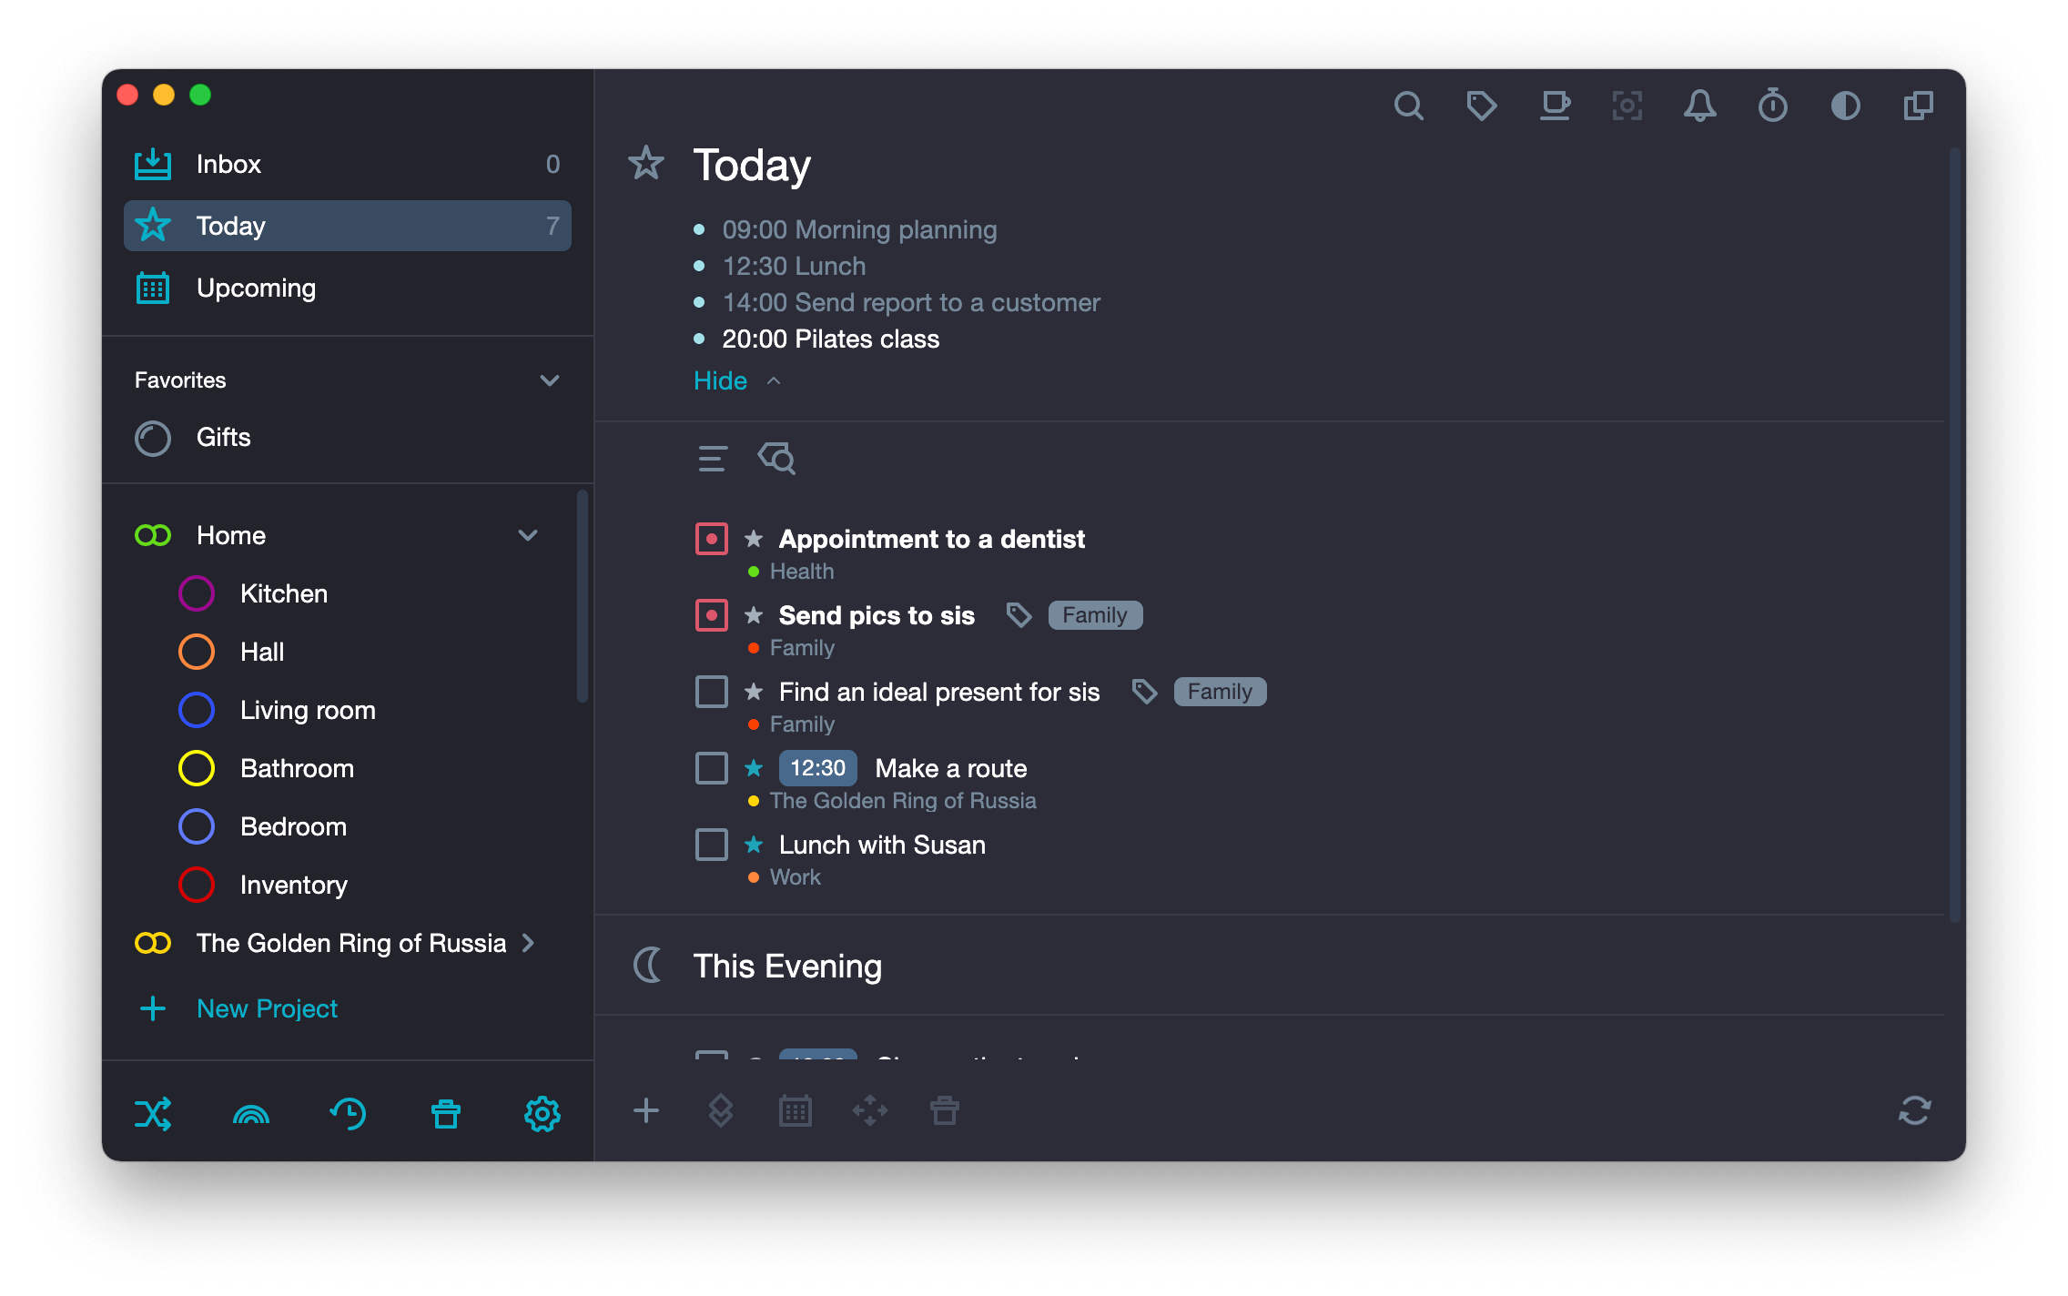
Task: Click the main task list scrollbar
Action: (1954, 535)
